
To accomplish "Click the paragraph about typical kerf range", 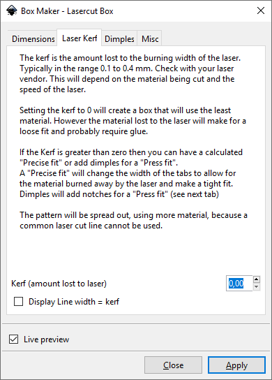I will pyautogui.click(x=130, y=73).
